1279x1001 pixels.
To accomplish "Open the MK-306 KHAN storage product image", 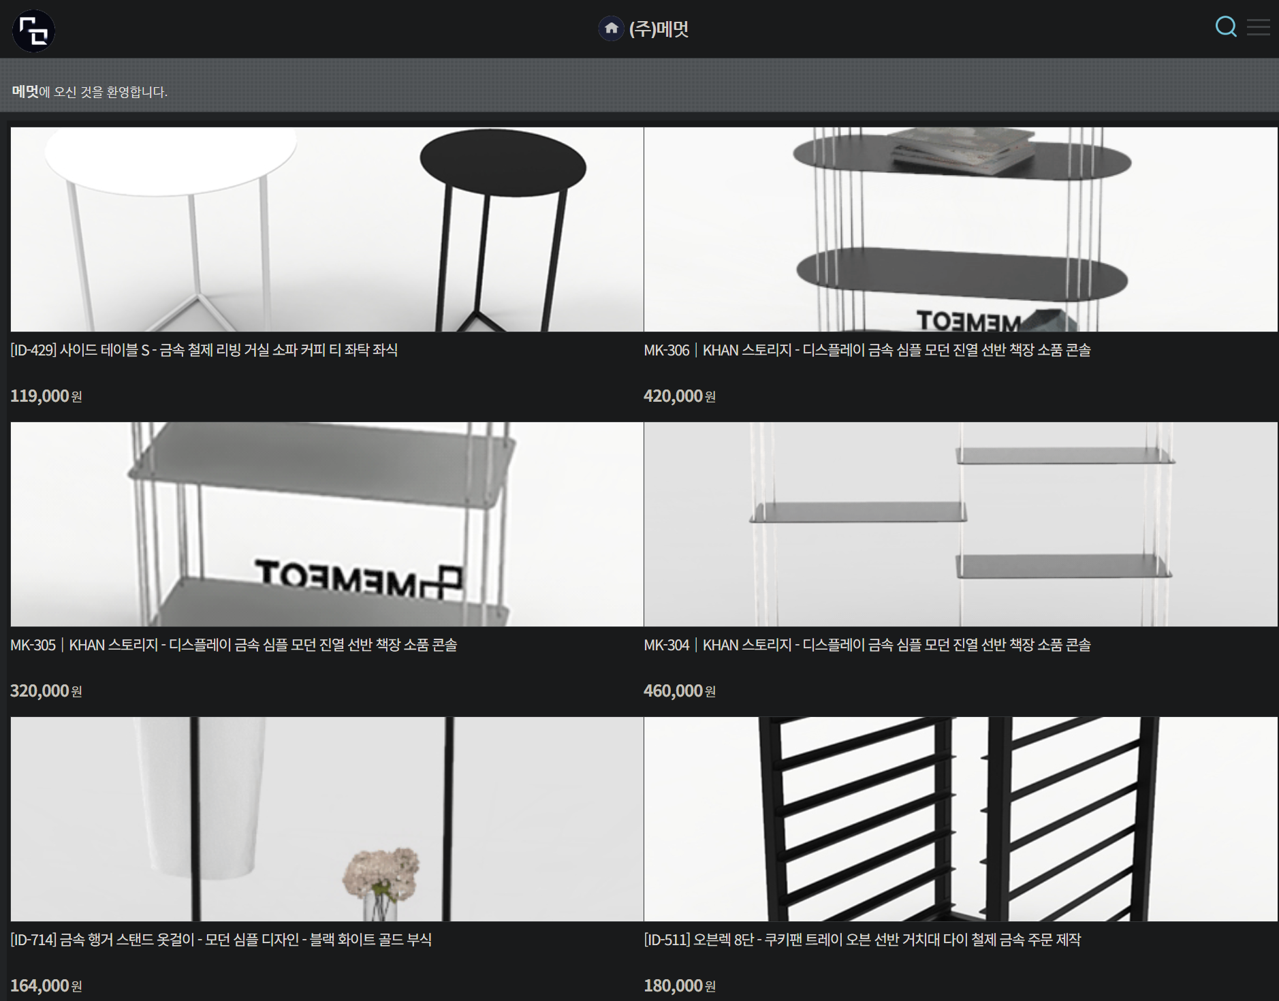I will [x=960, y=229].
